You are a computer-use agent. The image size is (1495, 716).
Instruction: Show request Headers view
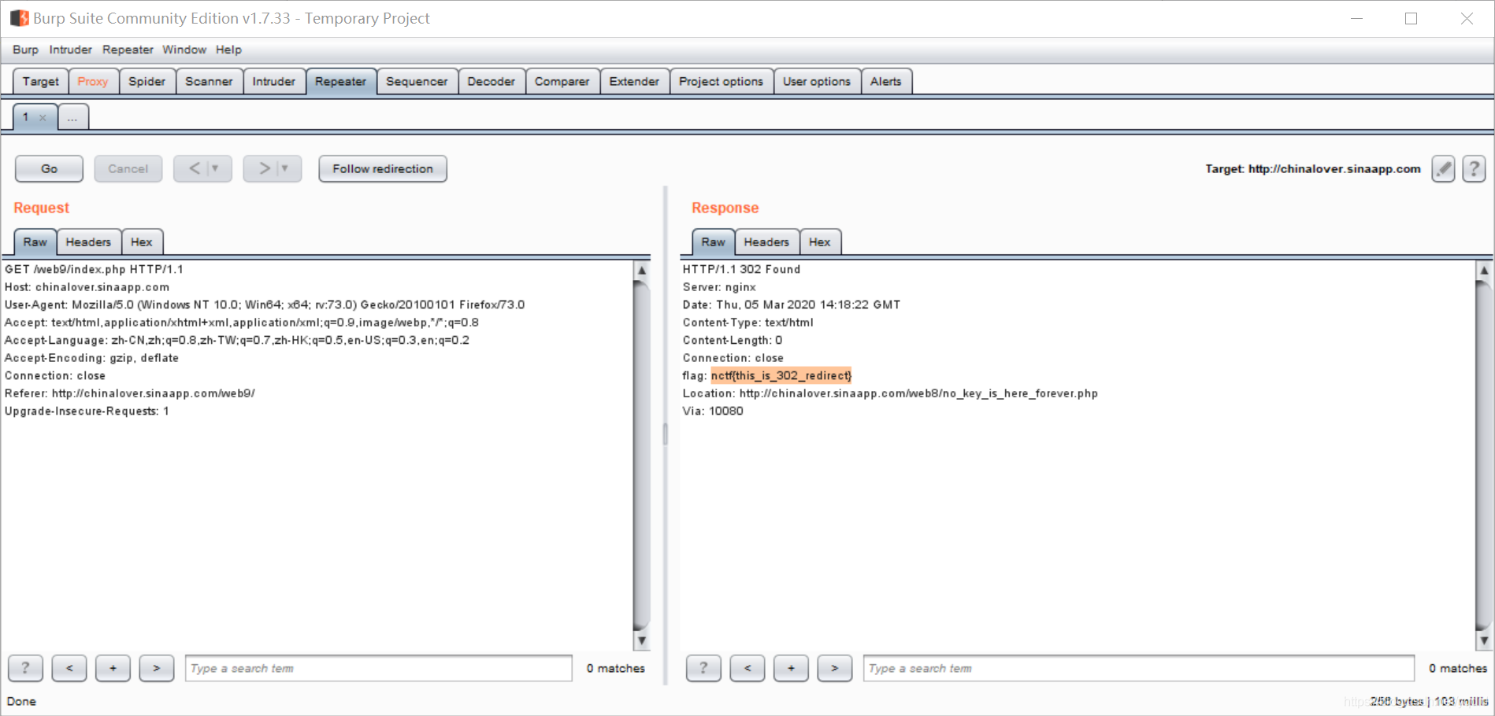(x=88, y=242)
